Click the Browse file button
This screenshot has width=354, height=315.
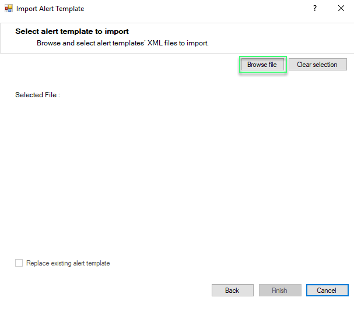click(262, 65)
